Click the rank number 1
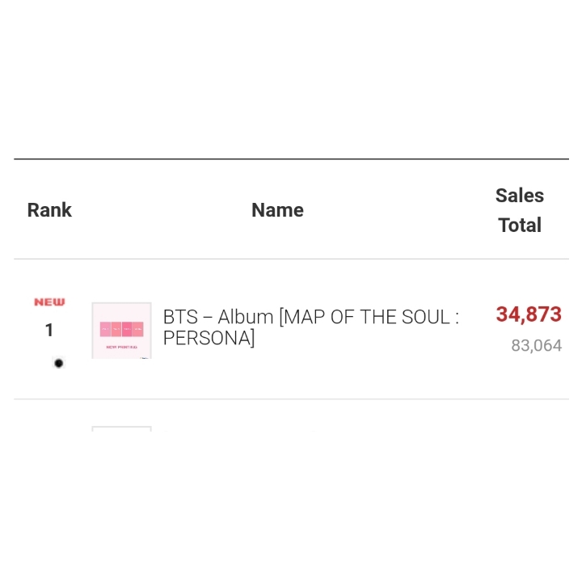582x582 pixels. (49, 330)
